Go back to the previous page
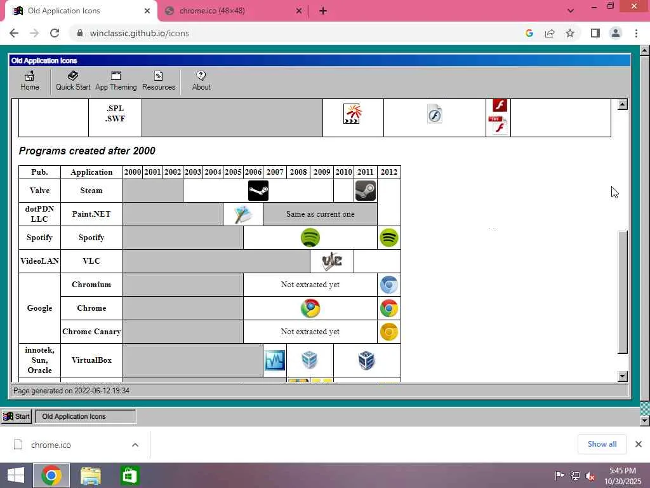 (x=14, y=33)
